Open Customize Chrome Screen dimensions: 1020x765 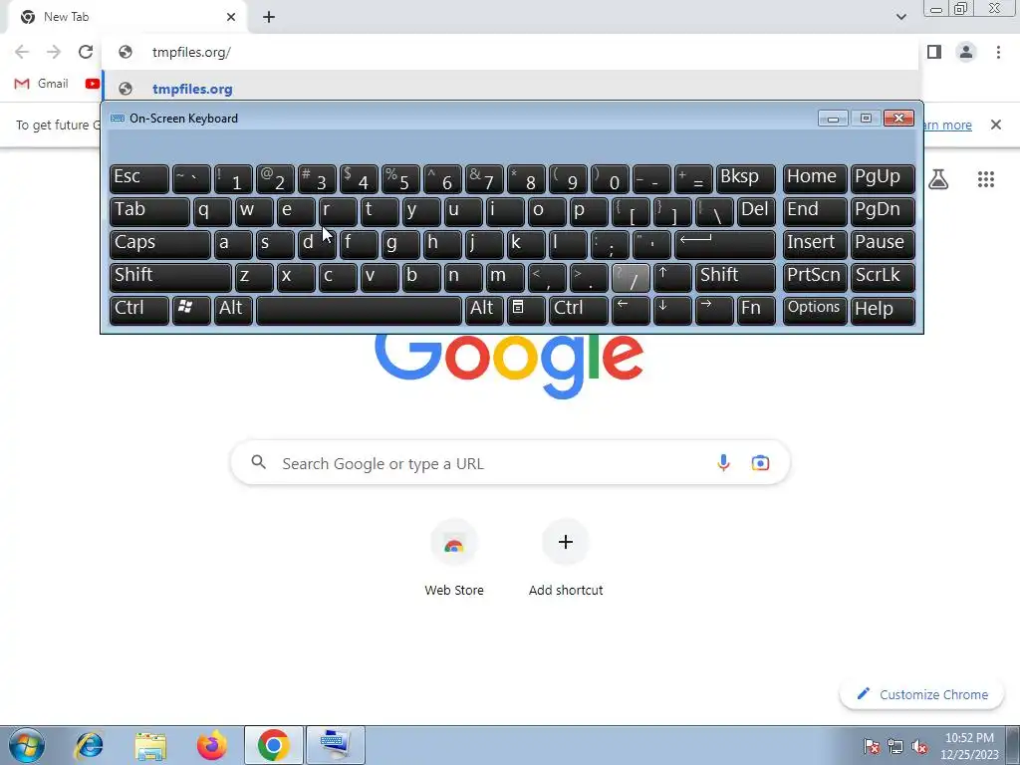921,694
